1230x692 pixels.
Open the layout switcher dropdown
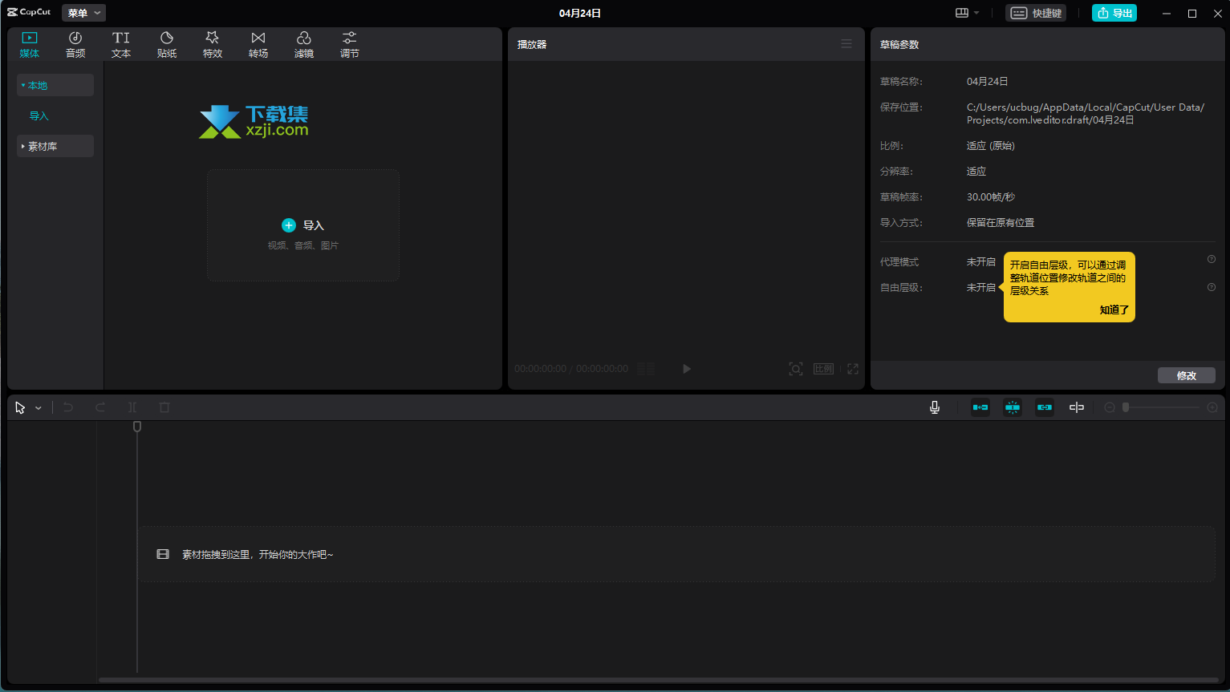pos(967,13)
